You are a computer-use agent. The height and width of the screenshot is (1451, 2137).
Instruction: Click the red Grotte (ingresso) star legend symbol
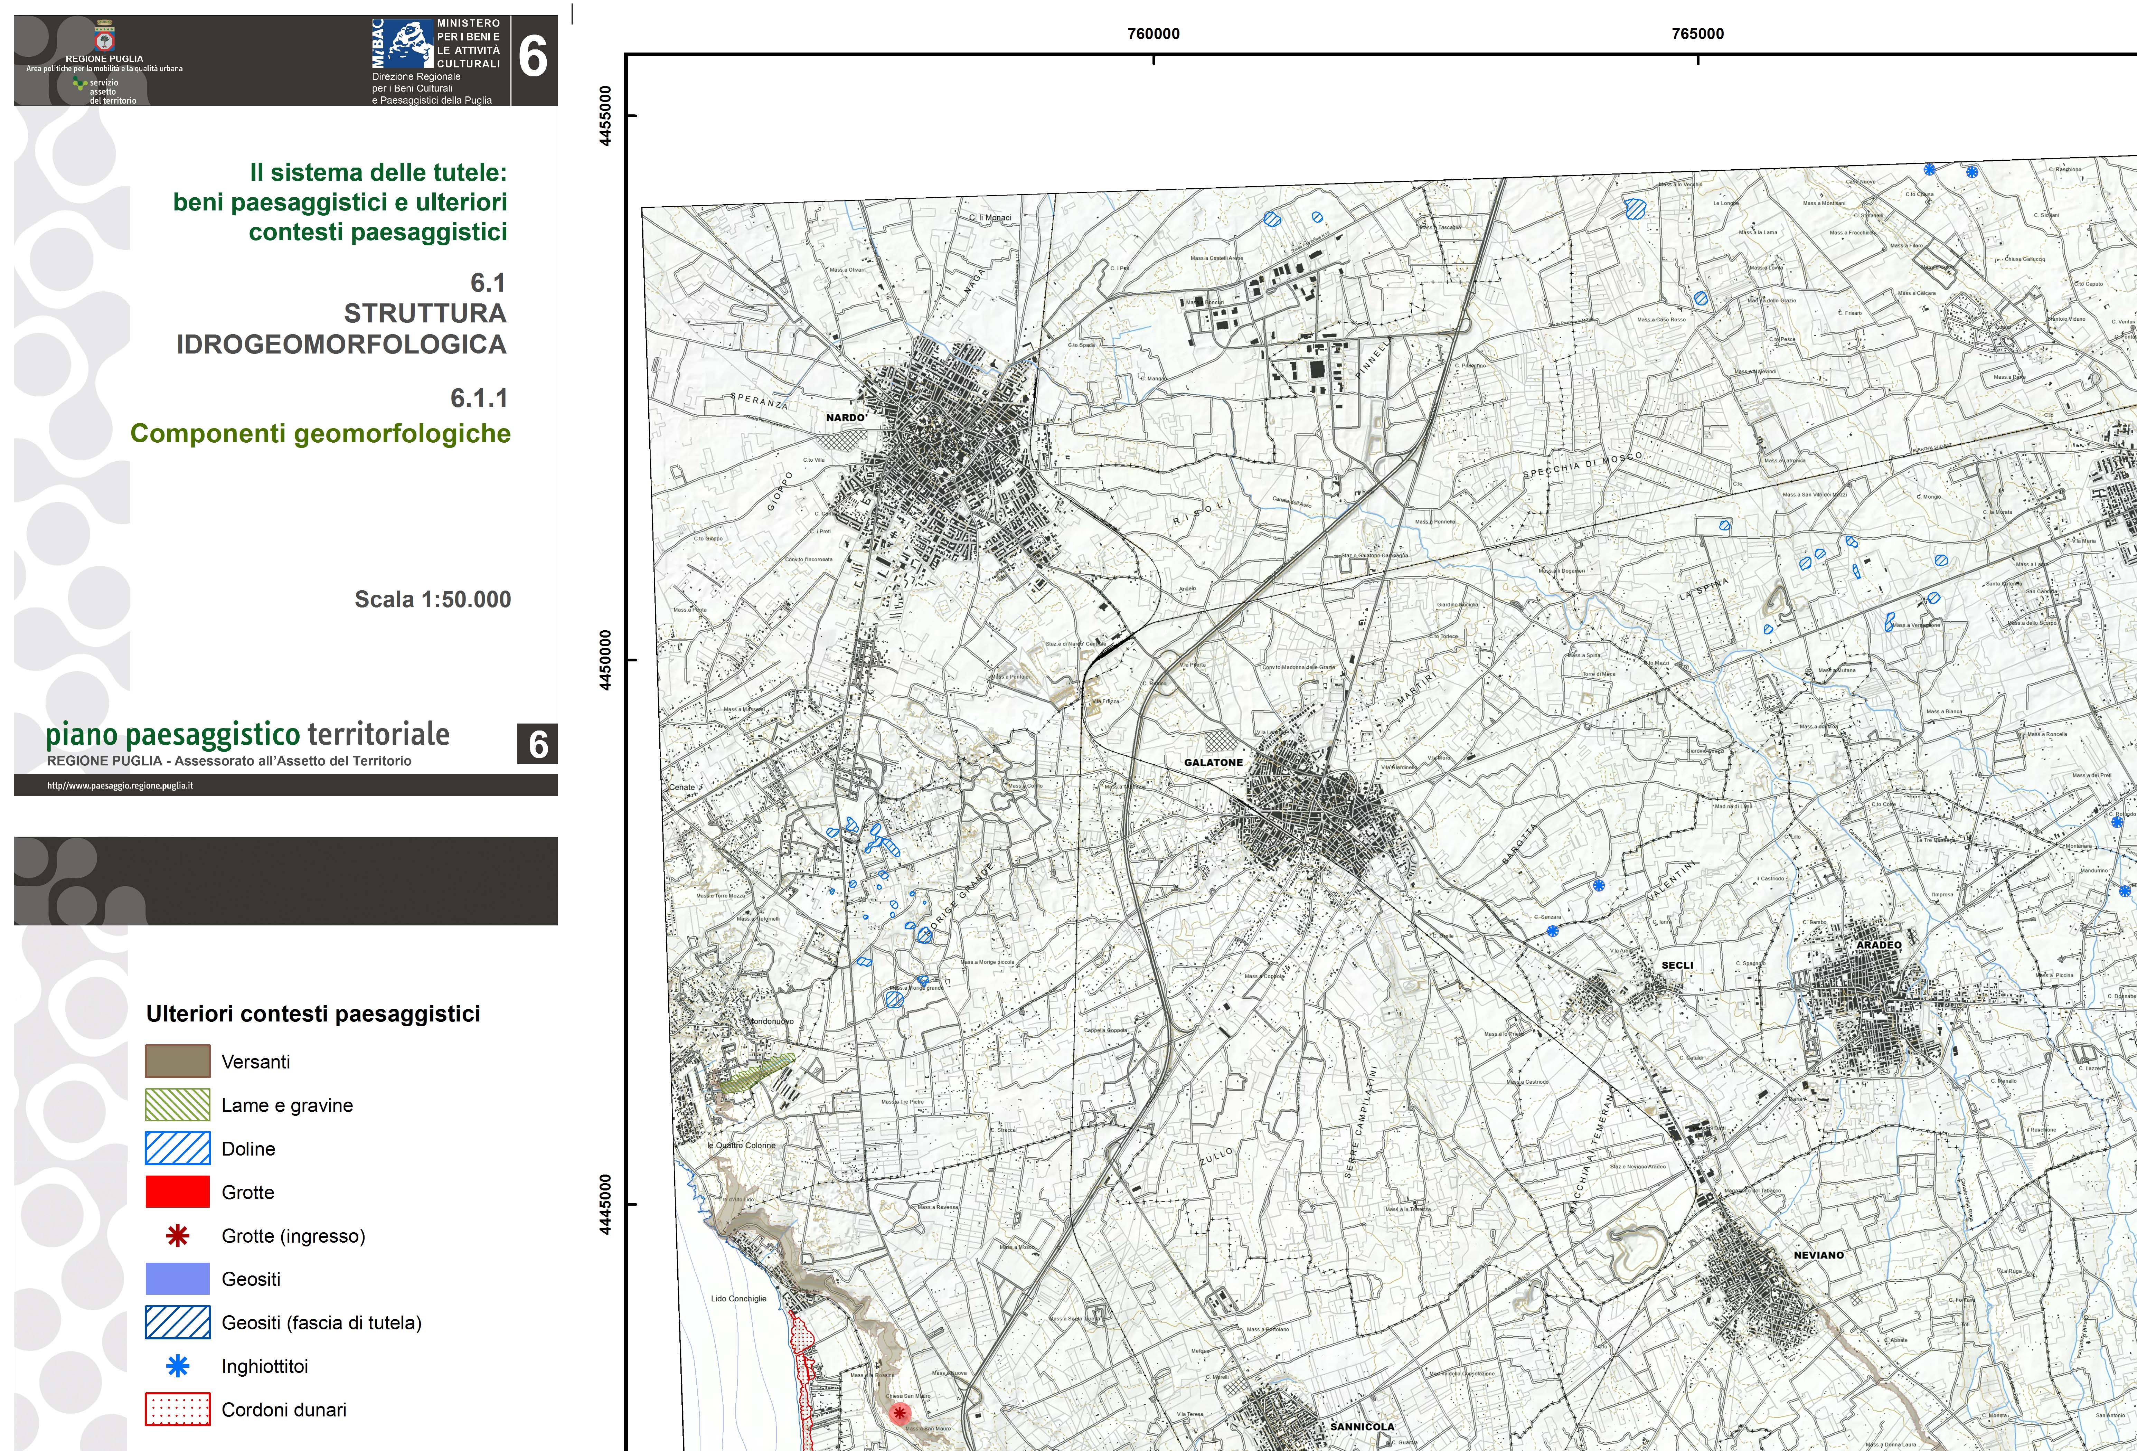pos(178,1236)
